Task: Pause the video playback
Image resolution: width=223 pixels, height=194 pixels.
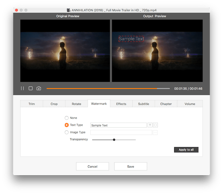Action: (22, 88)
